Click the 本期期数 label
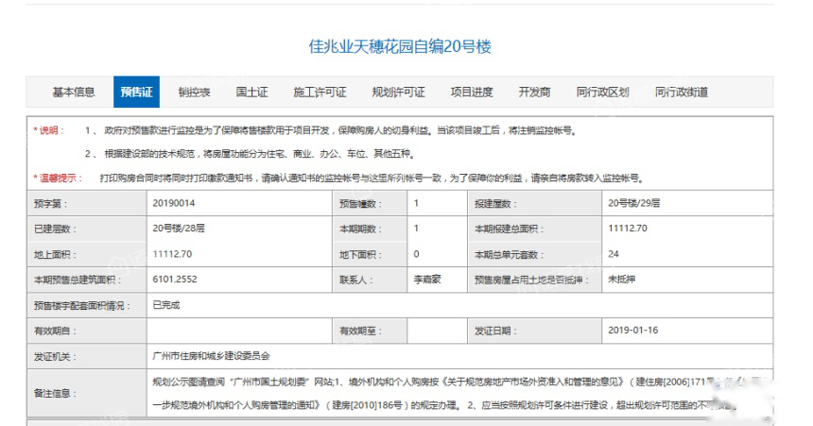 [x=360, y=230]
